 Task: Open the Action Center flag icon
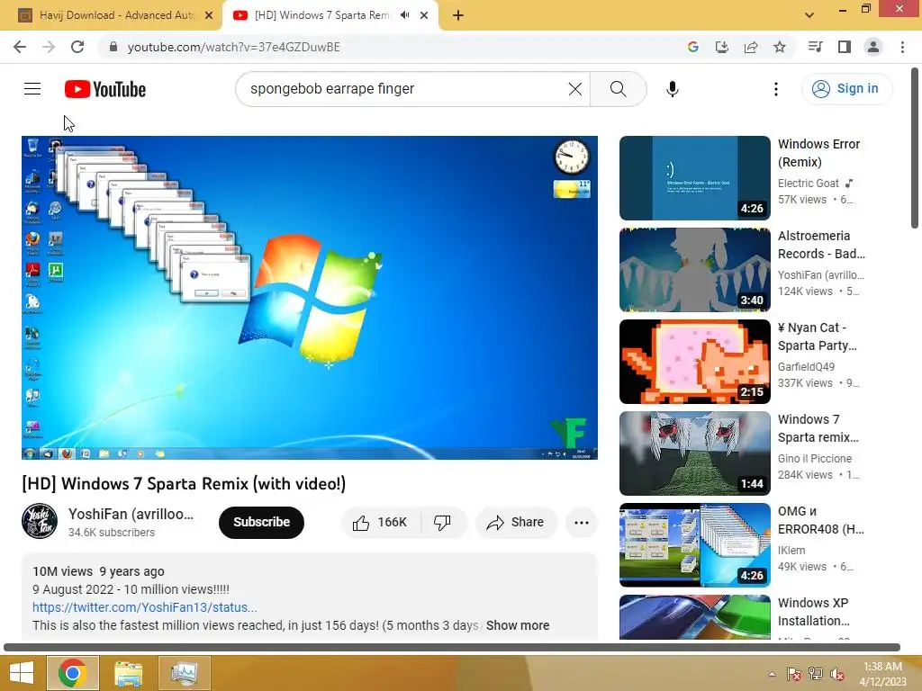click(793, 674)
